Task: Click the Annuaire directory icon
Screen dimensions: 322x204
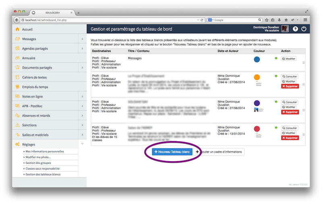Action: (17, 58)
